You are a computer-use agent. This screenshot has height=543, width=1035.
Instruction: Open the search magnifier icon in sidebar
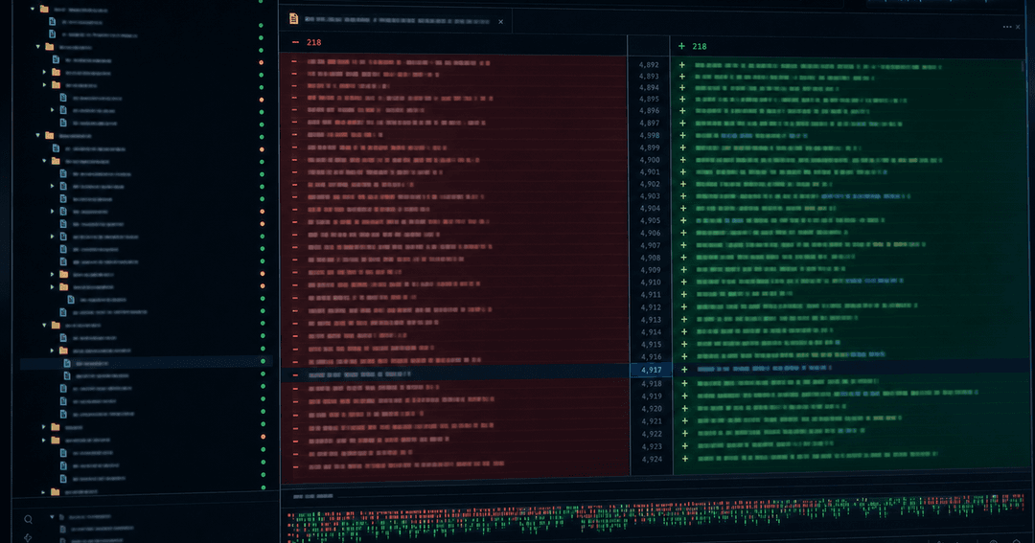[x=29, y=520]
